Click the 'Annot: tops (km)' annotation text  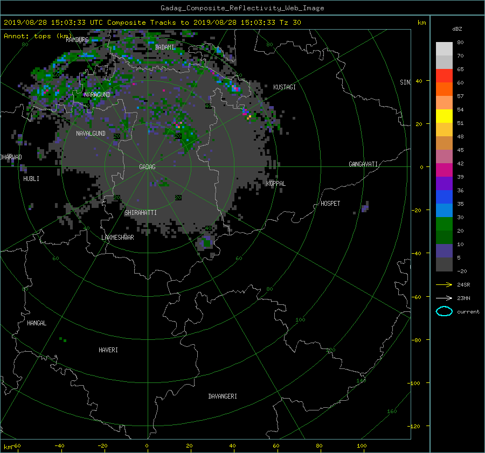click(x=38, y=36)
